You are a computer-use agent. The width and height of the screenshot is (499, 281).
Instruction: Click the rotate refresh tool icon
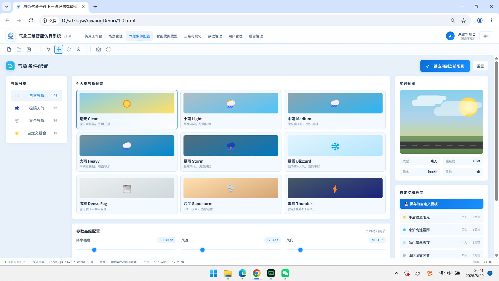point(69,49)
